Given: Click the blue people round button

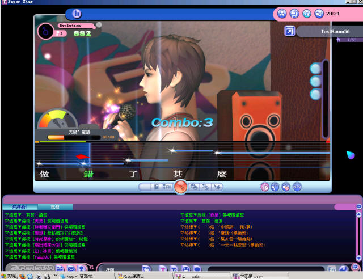Looking at the screenshot, I should (275, 187).
